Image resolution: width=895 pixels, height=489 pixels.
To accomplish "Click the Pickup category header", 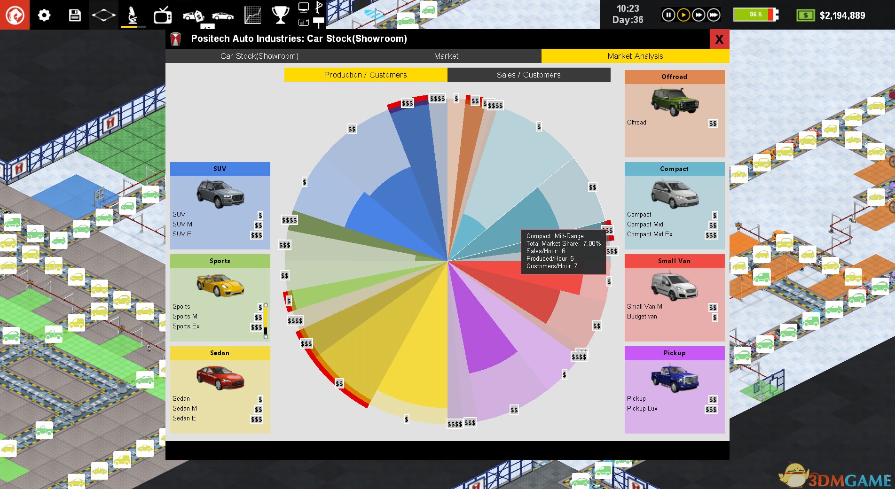I will click(675, 353).
